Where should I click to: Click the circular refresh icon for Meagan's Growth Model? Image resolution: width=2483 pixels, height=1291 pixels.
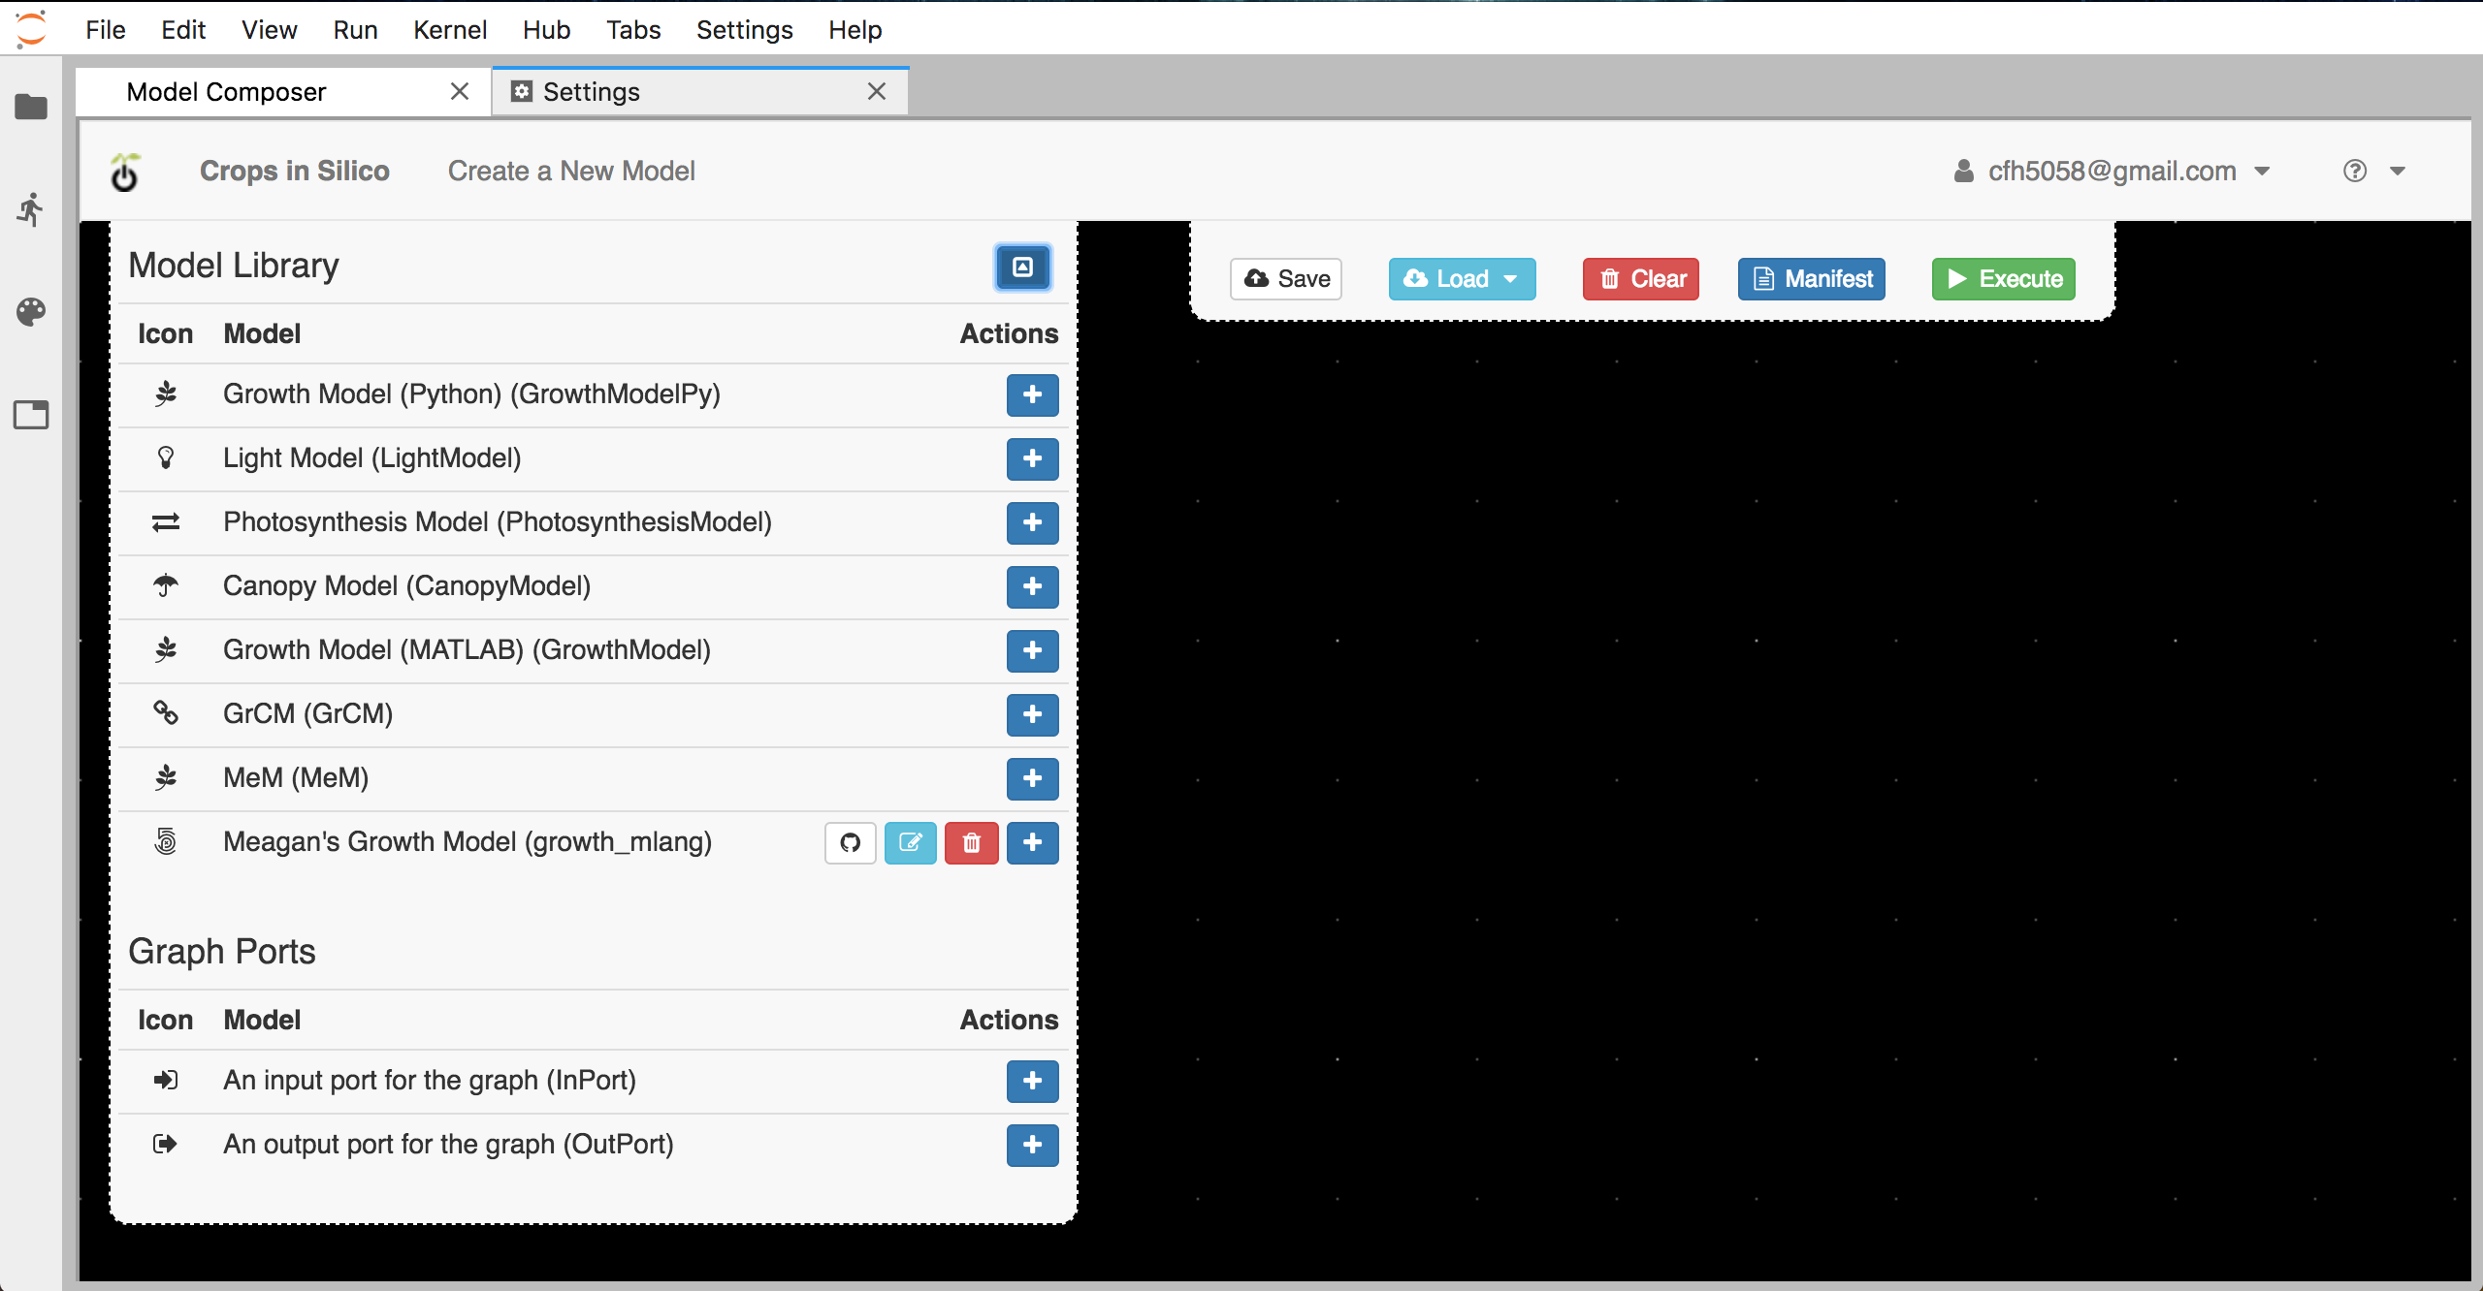pos(851,841)
